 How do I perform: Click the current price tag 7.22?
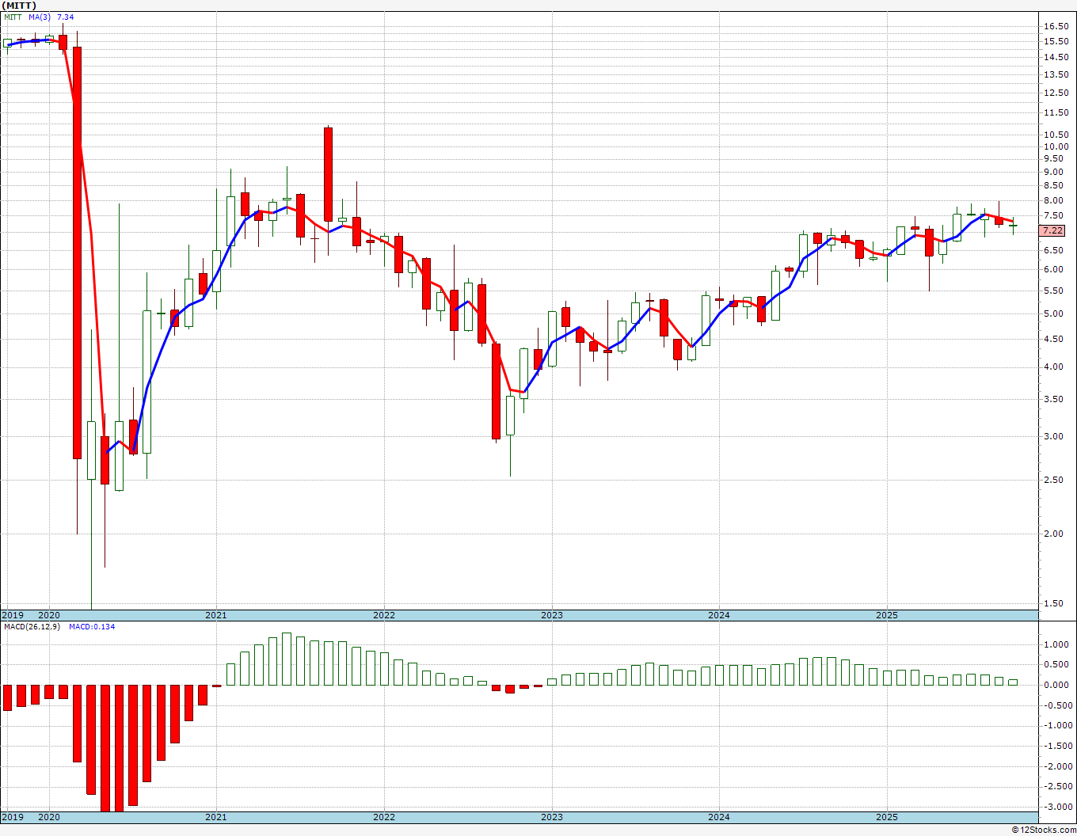point(1053,230)
